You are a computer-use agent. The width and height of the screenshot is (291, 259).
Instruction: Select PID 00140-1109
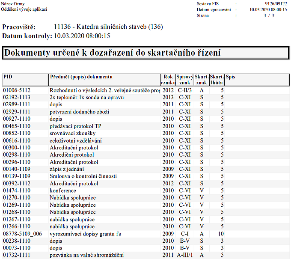click(x=17, y=169)
